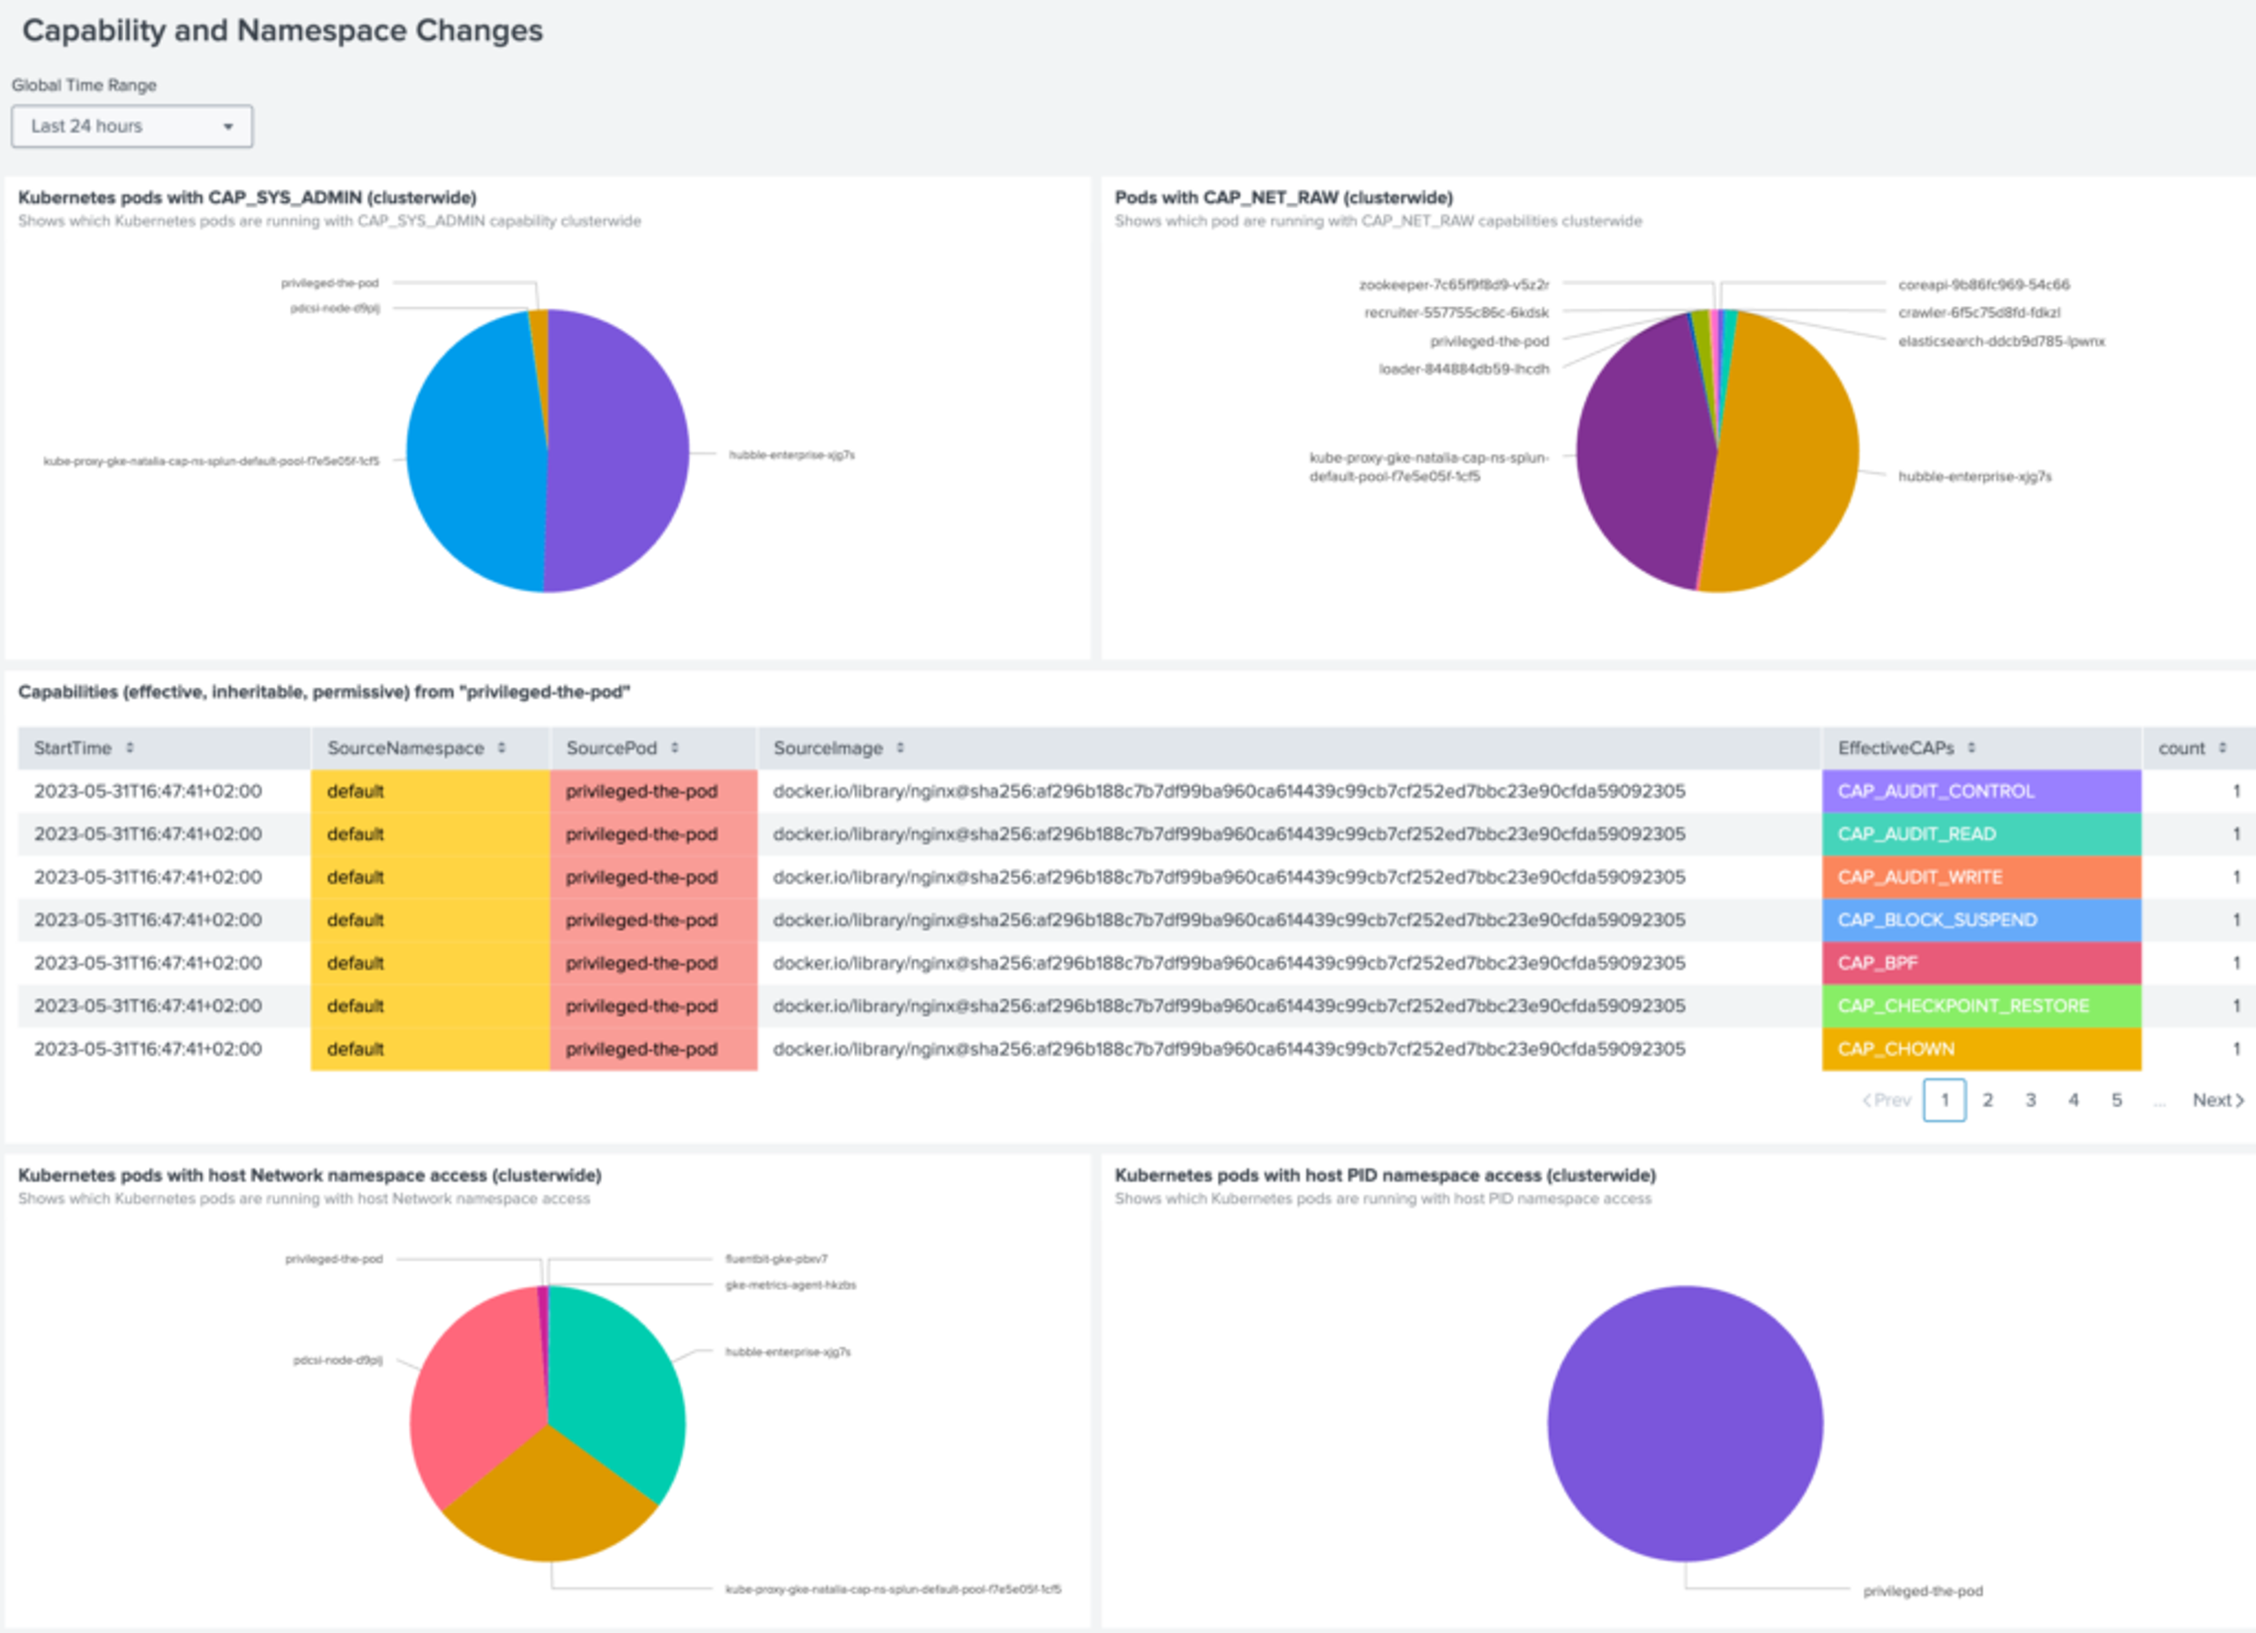Screen dimensions: 2256x1633
Task: Click the Prev pagination link
Action: point(1887,1100)
